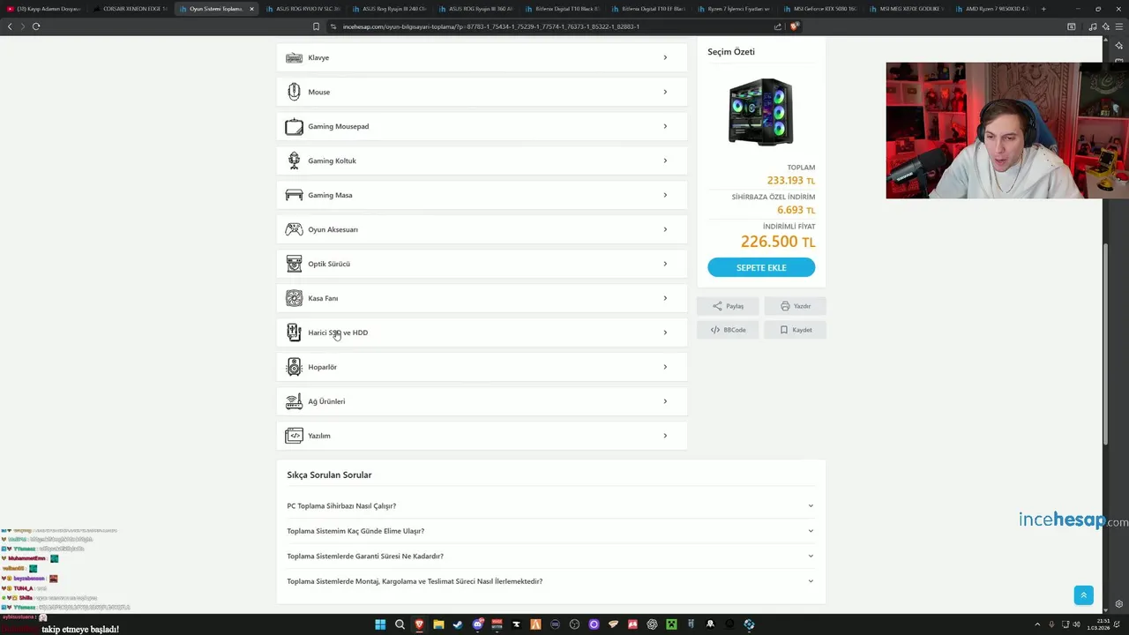Expand the Oyun Aksesuarı row chevron
The height and width of the screenshot is (635, 1129).
665,229
